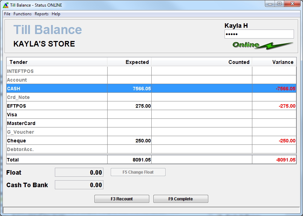This screenshot has width=303, height=216.
Task: Click the Expected column header
Action: pyautogui.click(x=129, y=62)
